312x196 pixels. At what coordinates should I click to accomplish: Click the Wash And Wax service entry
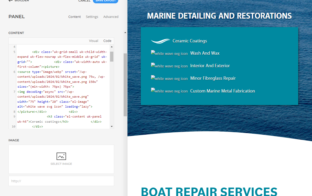coord(205,53)
